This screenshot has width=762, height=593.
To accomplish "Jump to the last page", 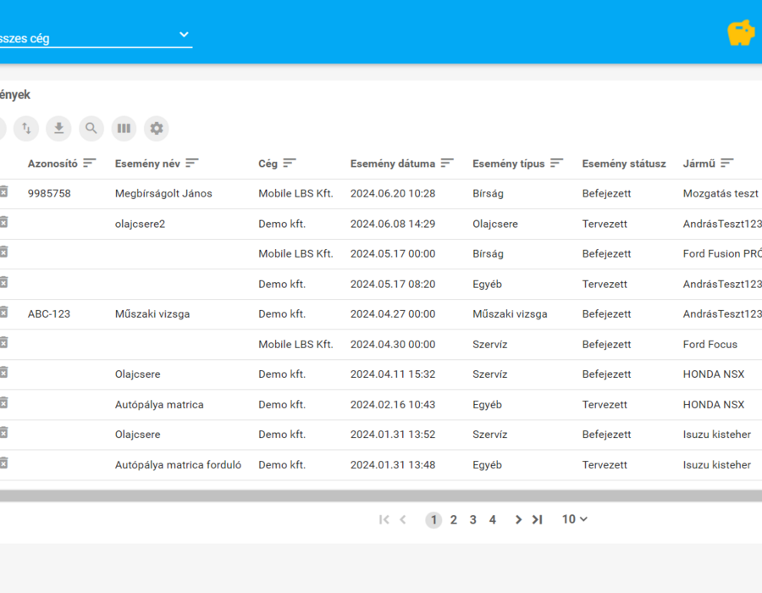I will coord(537,520).
